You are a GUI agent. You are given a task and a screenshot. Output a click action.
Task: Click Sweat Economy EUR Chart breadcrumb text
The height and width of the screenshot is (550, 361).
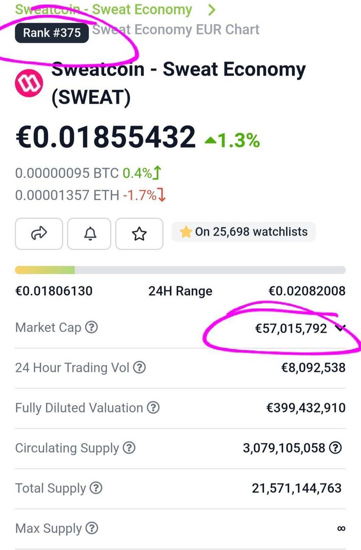pos(176,30)
